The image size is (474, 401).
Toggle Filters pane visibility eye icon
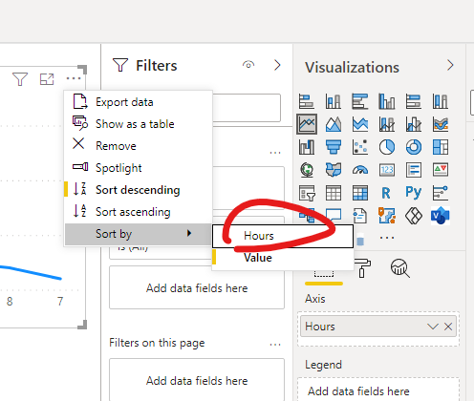pyautogui.click(x=248, y=65)
